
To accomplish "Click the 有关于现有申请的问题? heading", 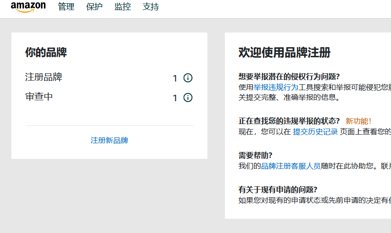I will tap(278, 189).
